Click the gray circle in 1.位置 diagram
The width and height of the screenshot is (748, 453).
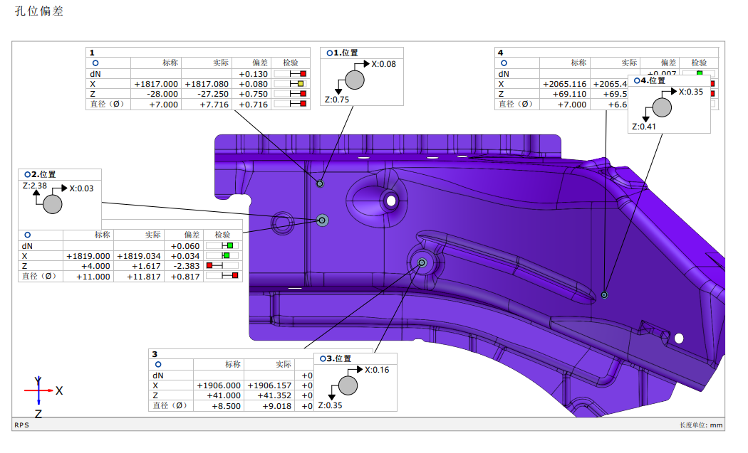pyautogui.click(x=355, y=80)
